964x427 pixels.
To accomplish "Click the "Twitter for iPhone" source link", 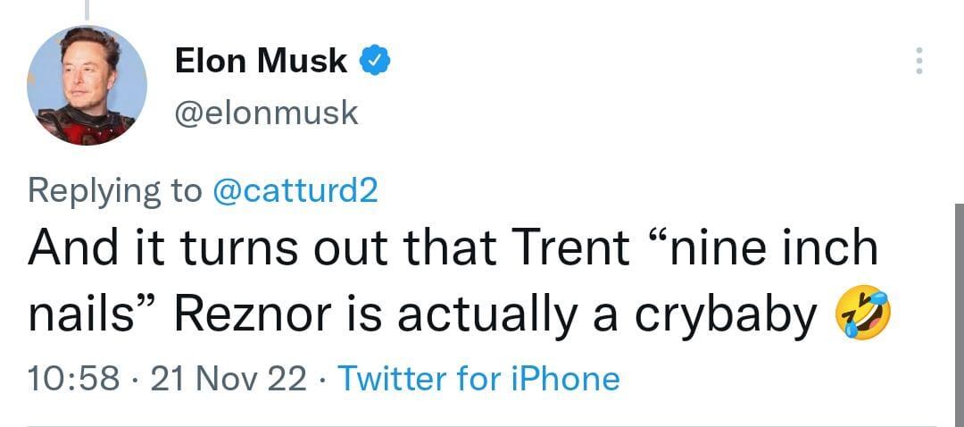I will click(x=478, y=379).
